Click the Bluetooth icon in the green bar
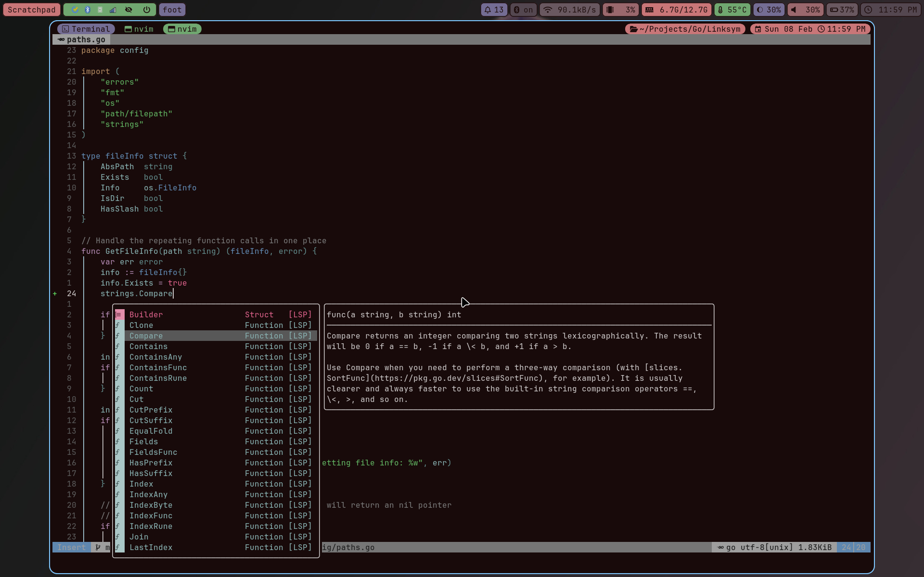924x577 pixels. coord(88,10)
